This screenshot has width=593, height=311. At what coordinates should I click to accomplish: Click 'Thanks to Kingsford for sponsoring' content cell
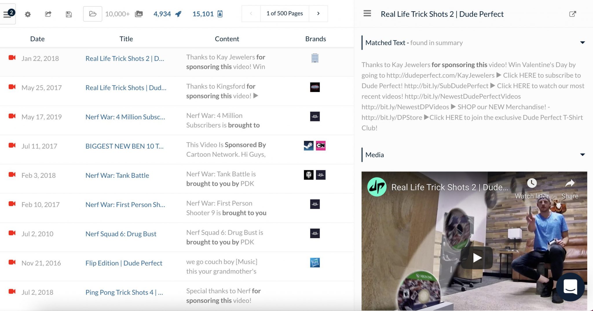click(222, 91)
